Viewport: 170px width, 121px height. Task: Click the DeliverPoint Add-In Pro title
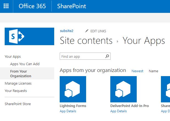coord(130,106)
